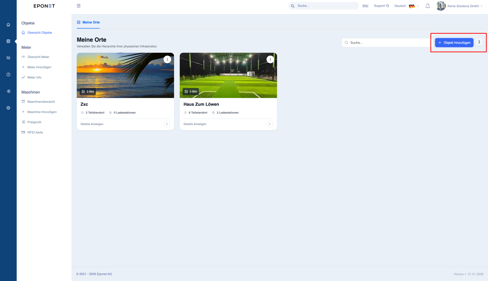Click the 3 Bild badge on Zxc
The image size is (488, 281).
pyautogui.click(x=88, y=91)
